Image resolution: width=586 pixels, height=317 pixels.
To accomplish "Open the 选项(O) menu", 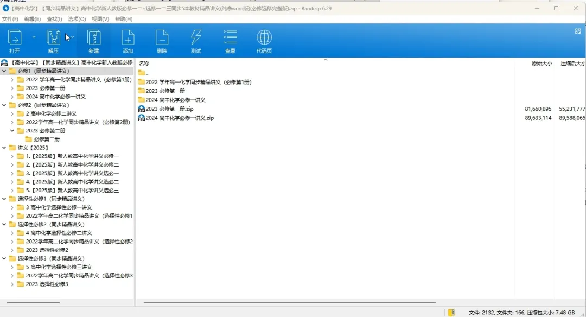I will tap(77, 18).
